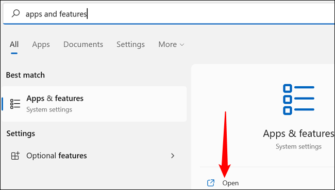This screenshot has width=335, height=190.
Task: Click the Apps & features title in preview pane
Action: [298, 134]
